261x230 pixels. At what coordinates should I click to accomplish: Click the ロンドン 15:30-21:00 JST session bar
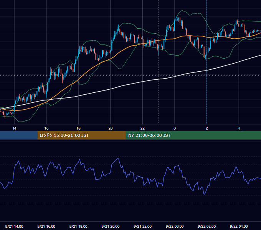point(81,135)
